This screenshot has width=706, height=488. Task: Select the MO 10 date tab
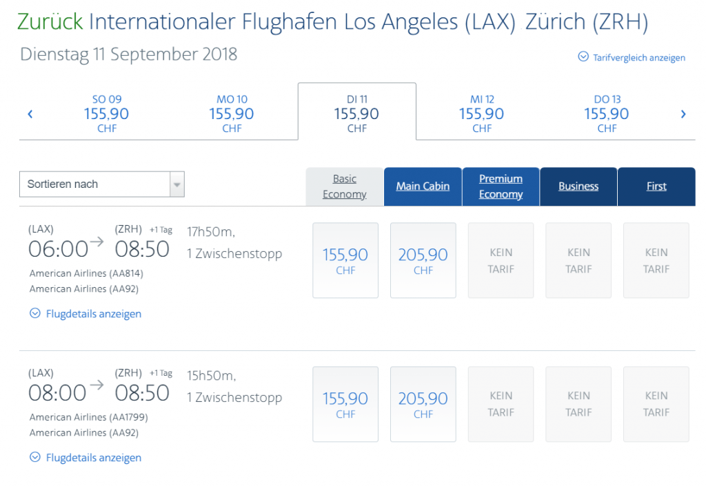point(232,114)
